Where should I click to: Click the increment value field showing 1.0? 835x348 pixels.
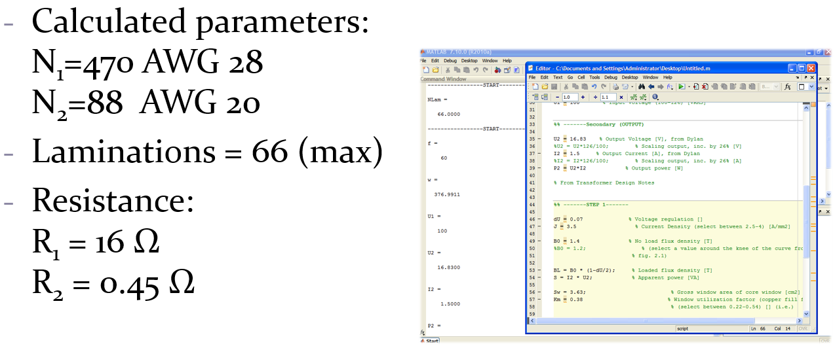click(x=569, y=97)
